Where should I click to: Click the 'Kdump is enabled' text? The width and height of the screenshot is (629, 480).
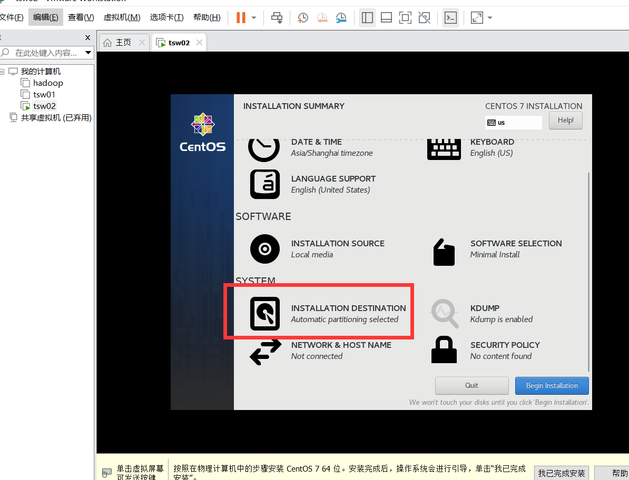pyautogui.click(x=502, y=319)
